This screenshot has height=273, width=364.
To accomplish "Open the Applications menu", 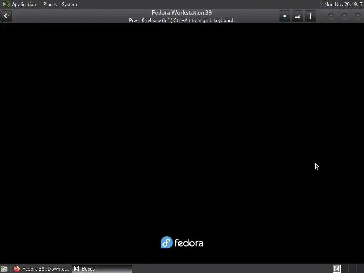I will tap(25, 4).
